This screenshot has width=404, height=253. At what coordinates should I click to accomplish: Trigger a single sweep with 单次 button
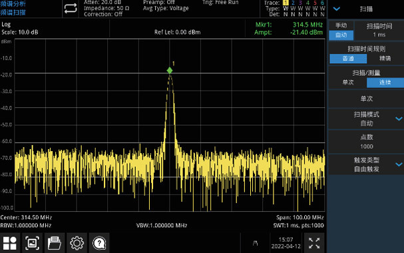pos(366,99)
